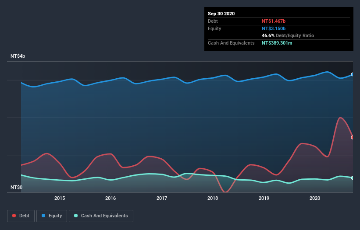Click the NT$4b y-axis label
Viewport: 360px width, 230px height.
pos(18,56)
